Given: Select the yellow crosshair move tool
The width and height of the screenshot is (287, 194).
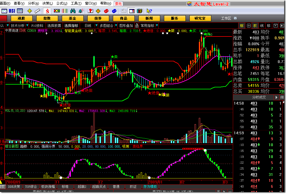Looking at the screenshot, I should pyautogui.click(x=29, y=11).
